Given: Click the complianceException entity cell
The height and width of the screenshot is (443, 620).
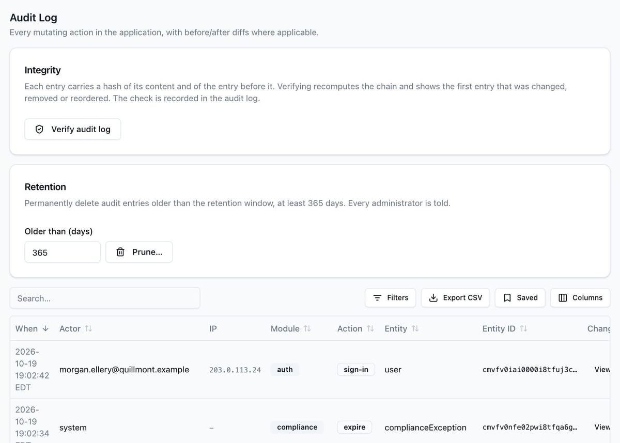Looking at the screenshot, I should [426, 428].
